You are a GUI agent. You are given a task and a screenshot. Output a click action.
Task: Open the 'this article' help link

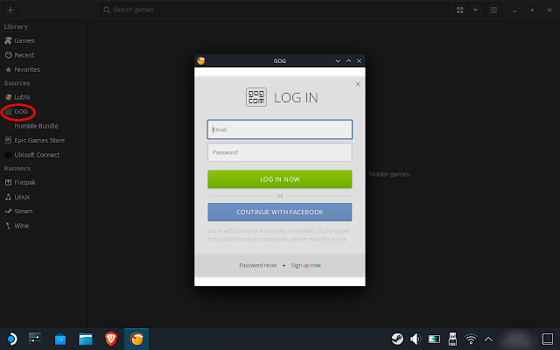tap(333, 239)
